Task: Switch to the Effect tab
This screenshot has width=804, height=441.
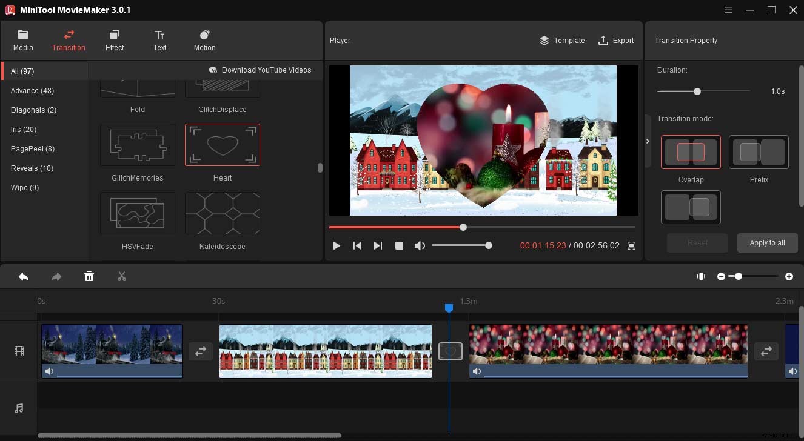Action: [114, 40]
